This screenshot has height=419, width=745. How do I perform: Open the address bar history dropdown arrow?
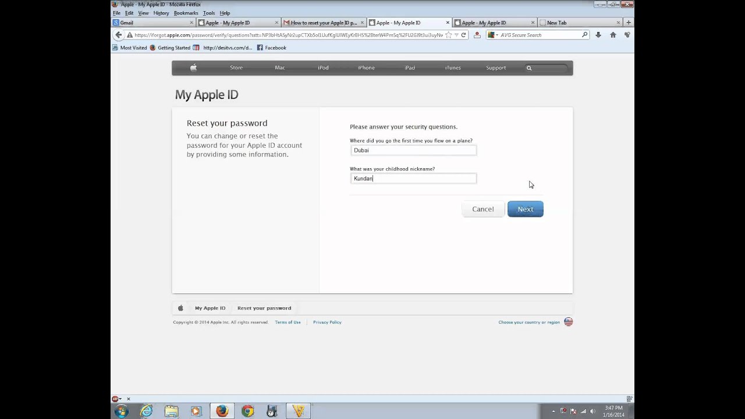coord(456,35)
